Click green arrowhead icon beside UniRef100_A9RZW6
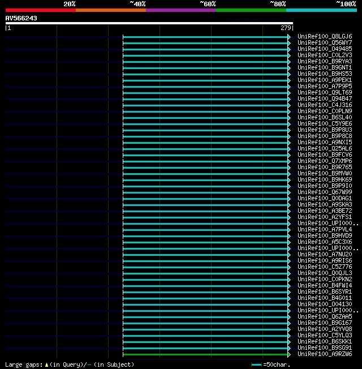Viewport: 362px width, 369px height. tap(289, 354)
